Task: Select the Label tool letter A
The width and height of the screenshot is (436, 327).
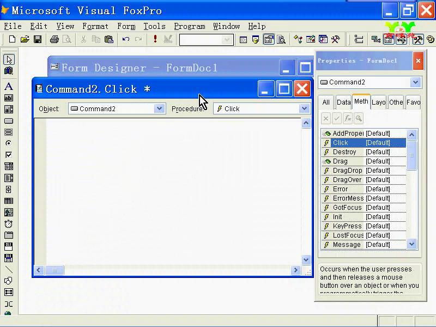Action: (x=9, y=87)
